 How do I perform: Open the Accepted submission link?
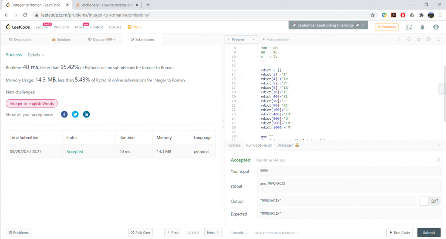click(75, 151)
